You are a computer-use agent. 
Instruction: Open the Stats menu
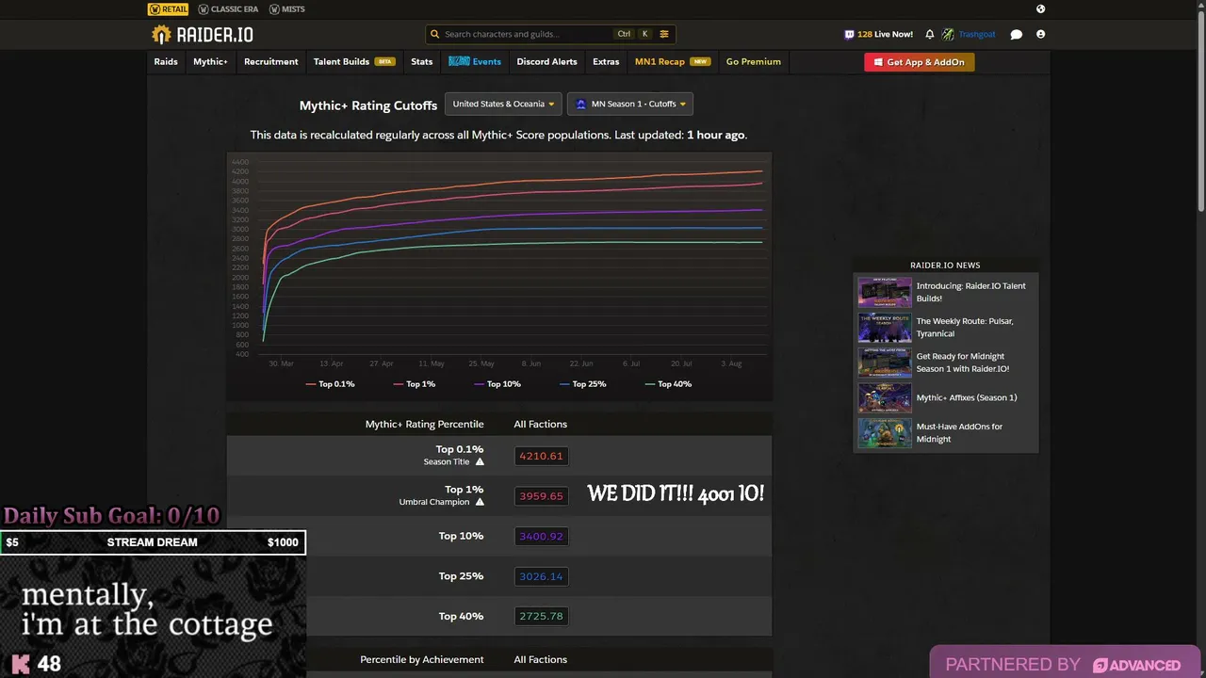coord(422,61)
